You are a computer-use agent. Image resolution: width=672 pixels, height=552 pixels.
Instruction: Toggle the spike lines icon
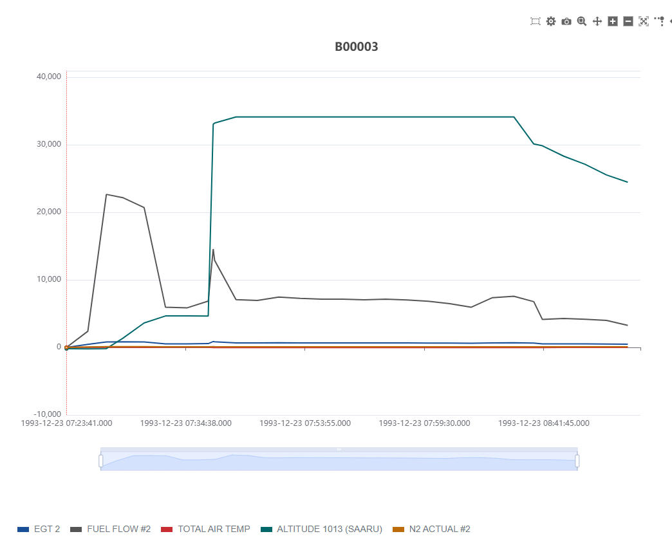[659, 21]
